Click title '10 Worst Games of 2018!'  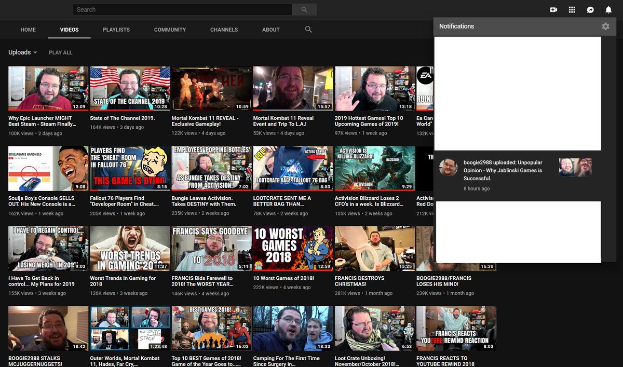[x=283, y=278]
